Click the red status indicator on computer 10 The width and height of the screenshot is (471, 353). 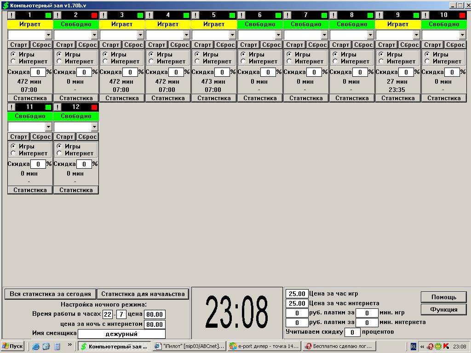pyautogui.click(x=462, y=15)
